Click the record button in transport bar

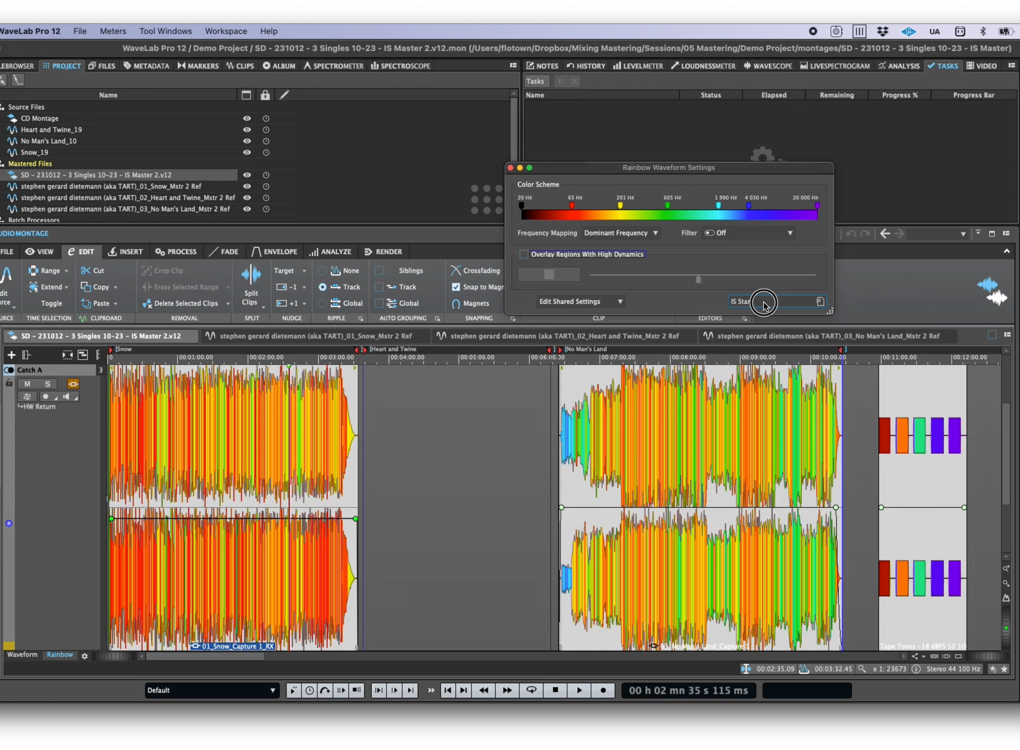tap(603, 690)
